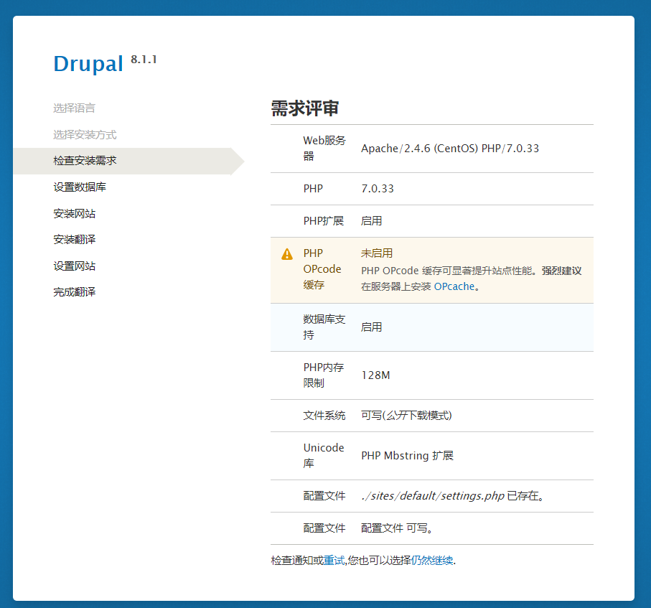Click the Unicode库 row label

324,456
